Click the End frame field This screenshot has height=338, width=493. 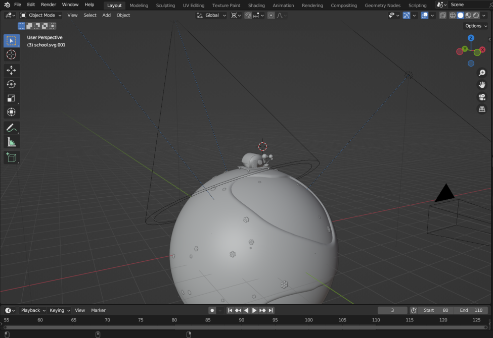(471, 310)
